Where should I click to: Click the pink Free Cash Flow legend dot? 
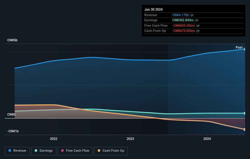[62, 151]
